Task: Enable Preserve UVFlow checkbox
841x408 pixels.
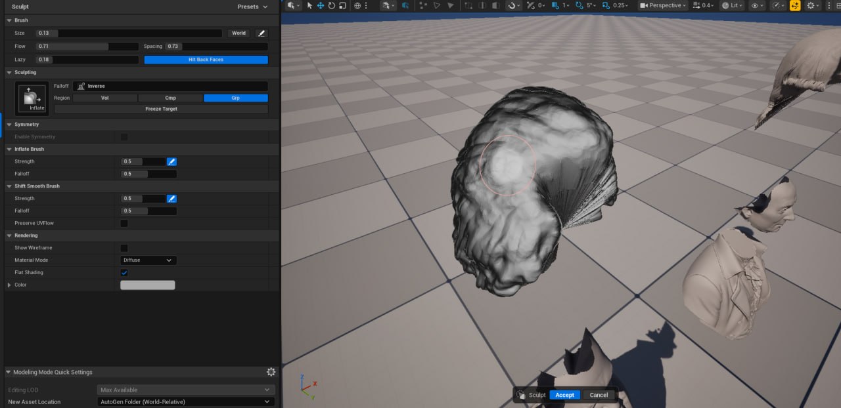Action: pos(124,223)
